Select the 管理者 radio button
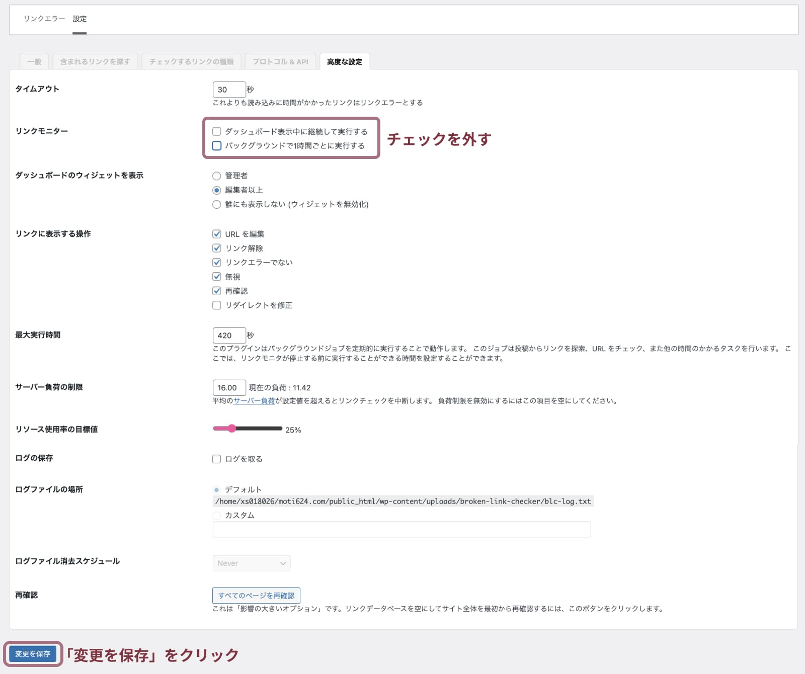 tap(217, 176)
